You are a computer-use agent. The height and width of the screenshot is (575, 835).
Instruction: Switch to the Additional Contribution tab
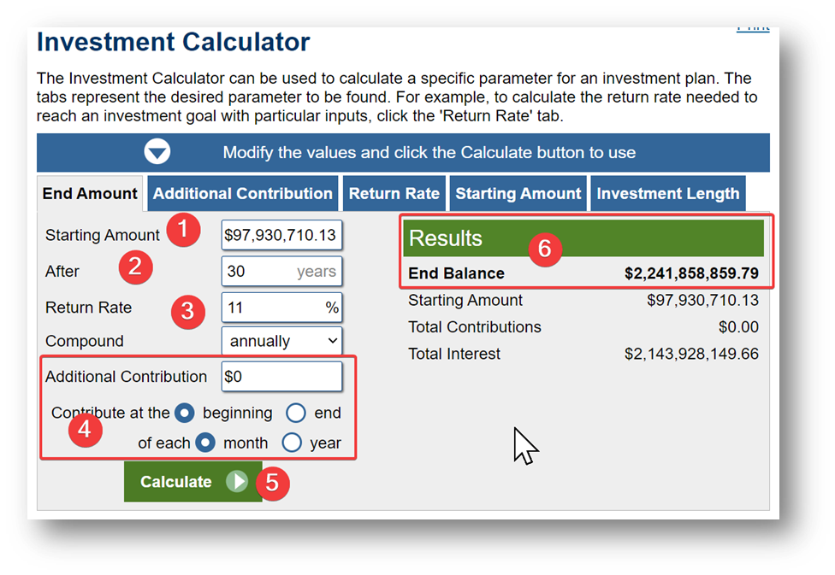tap(243, 194)
